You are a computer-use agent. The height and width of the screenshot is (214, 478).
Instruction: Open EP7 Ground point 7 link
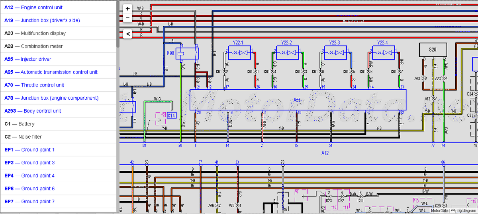coord(29,201)
